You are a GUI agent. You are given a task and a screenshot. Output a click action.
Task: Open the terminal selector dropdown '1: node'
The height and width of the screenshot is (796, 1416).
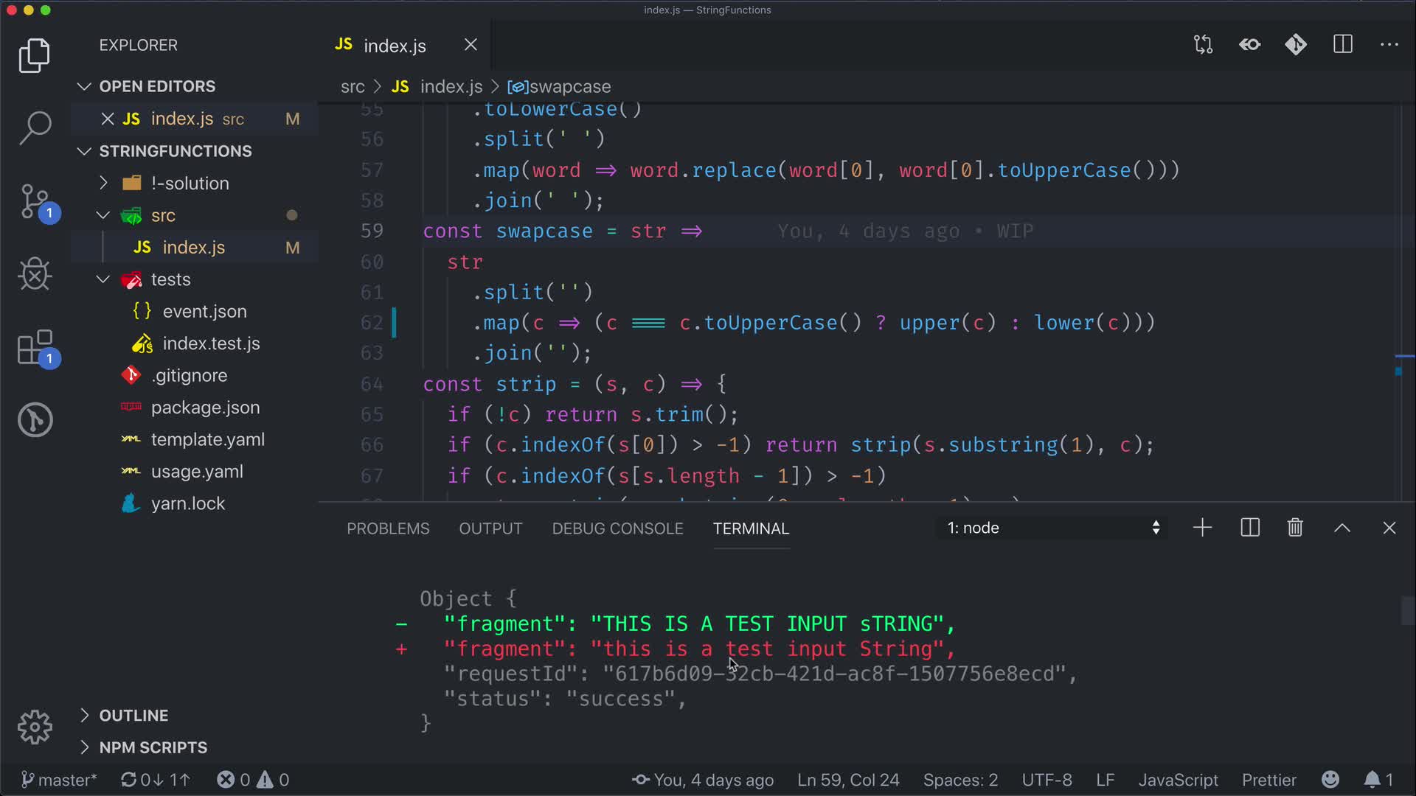(1052, 528)
